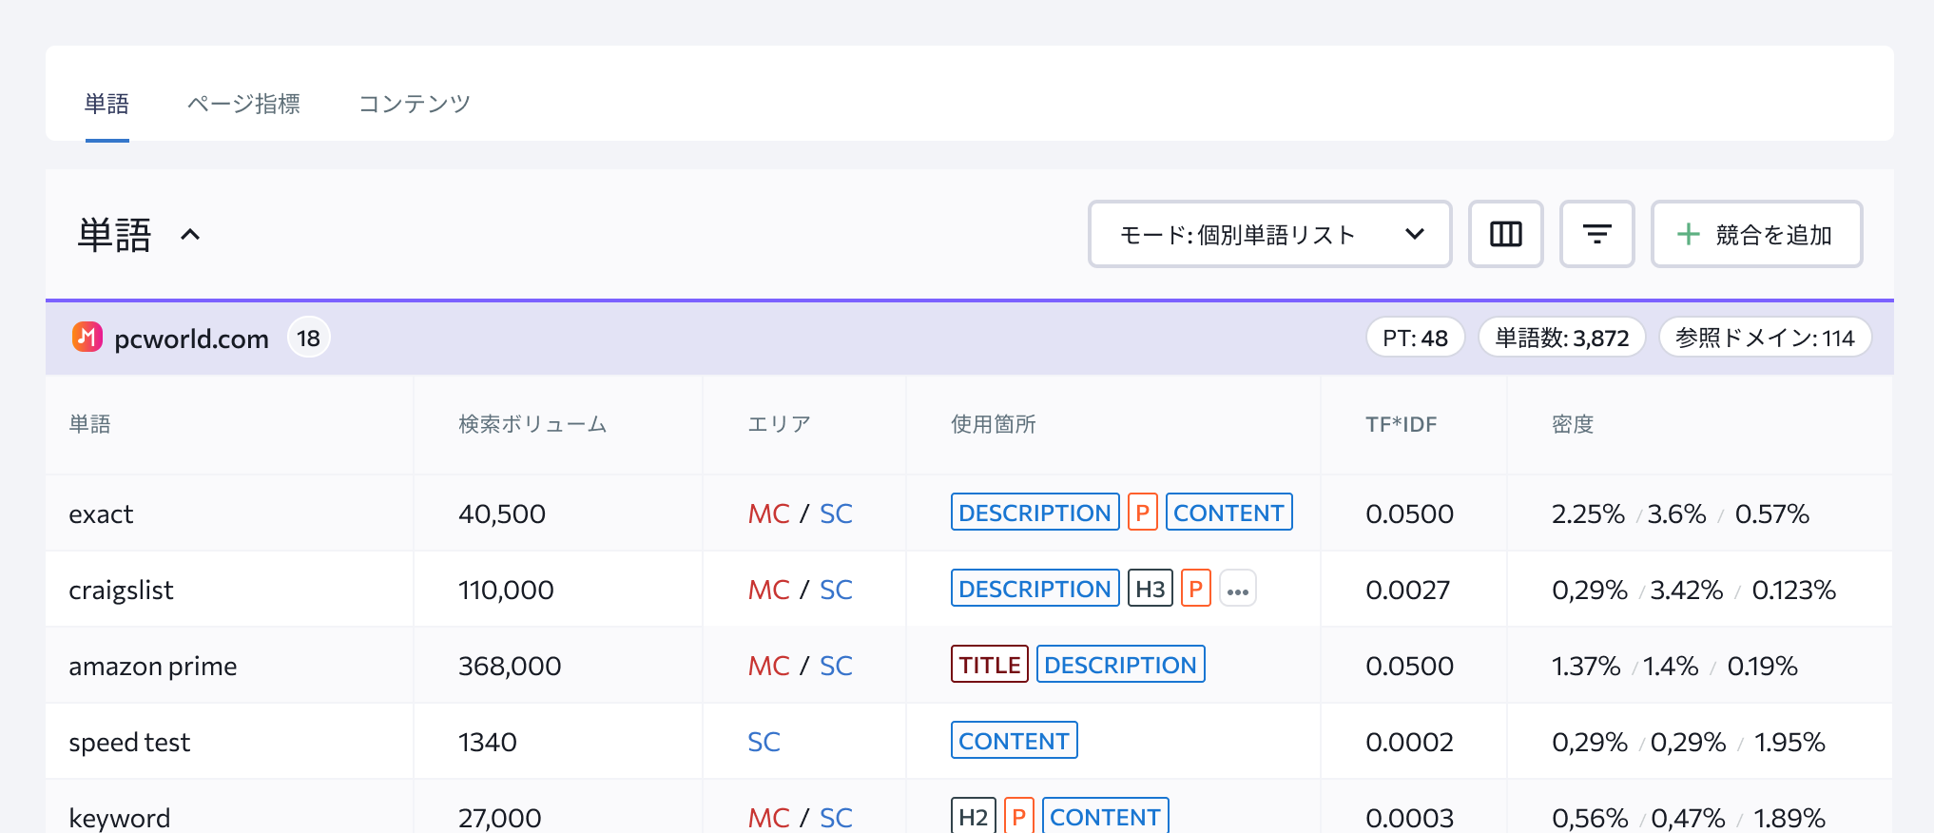Click the 368,000 search volume value
The image size is (1934, 833).
[x=510, y=666]
